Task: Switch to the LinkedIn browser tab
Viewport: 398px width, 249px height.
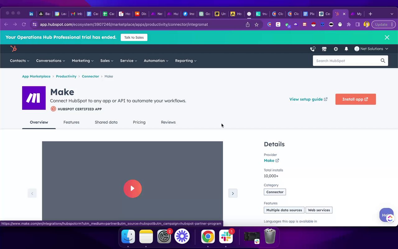Action: tap(31, 14)
